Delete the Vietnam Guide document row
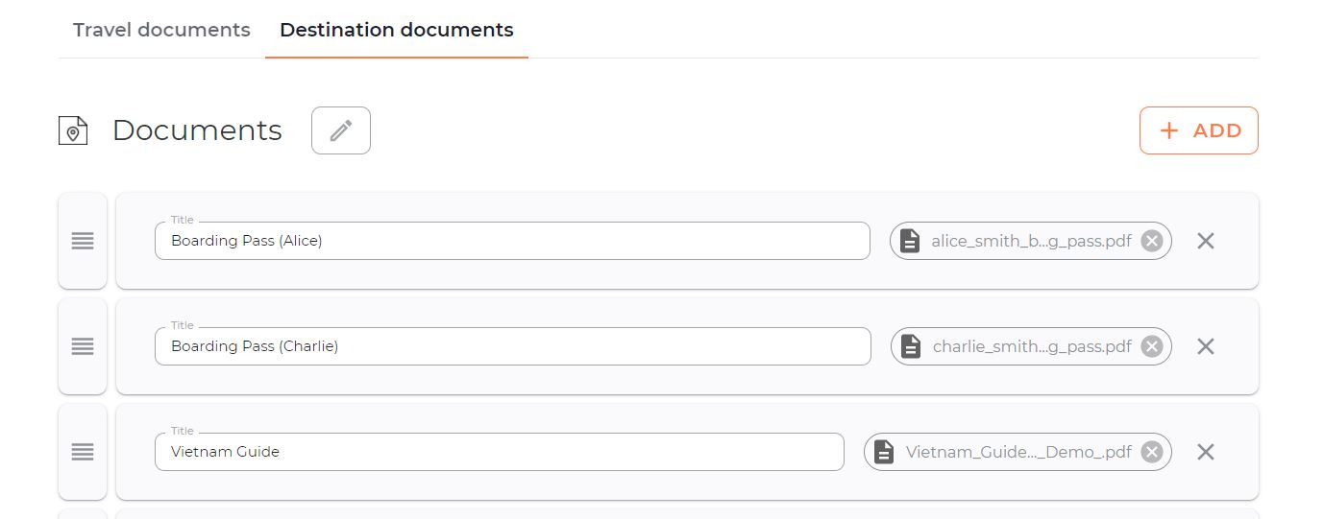The height and width of the screenshot is (519, 1324). [x=1206, y=452]
